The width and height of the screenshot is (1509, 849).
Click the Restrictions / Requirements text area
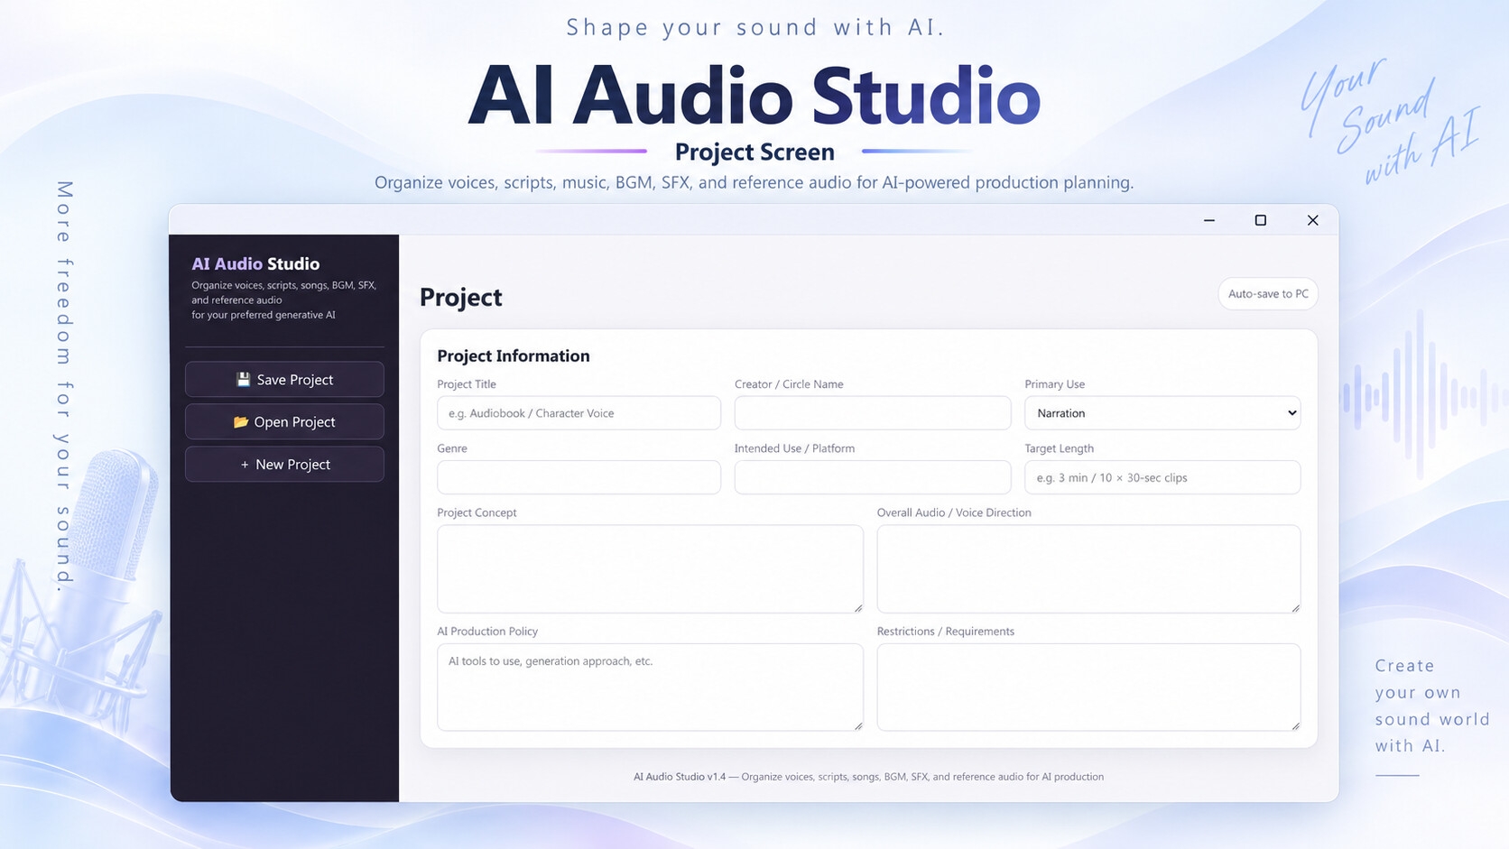click(x=1088, y=688)
